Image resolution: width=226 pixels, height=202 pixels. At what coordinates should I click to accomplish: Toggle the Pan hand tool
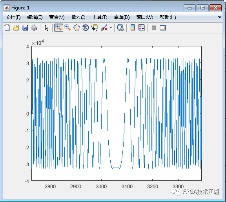pos(77,28)
